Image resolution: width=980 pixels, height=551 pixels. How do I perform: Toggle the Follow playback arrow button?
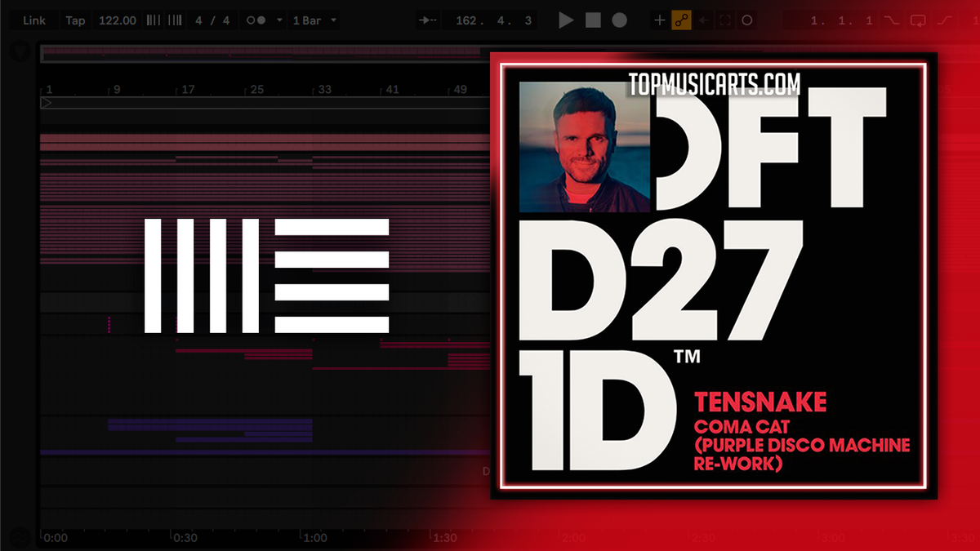point(425,20)
